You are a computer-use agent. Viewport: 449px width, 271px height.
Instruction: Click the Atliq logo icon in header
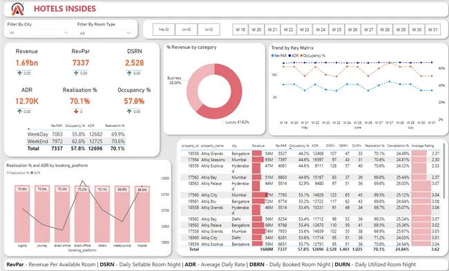[x=17, y=9]
